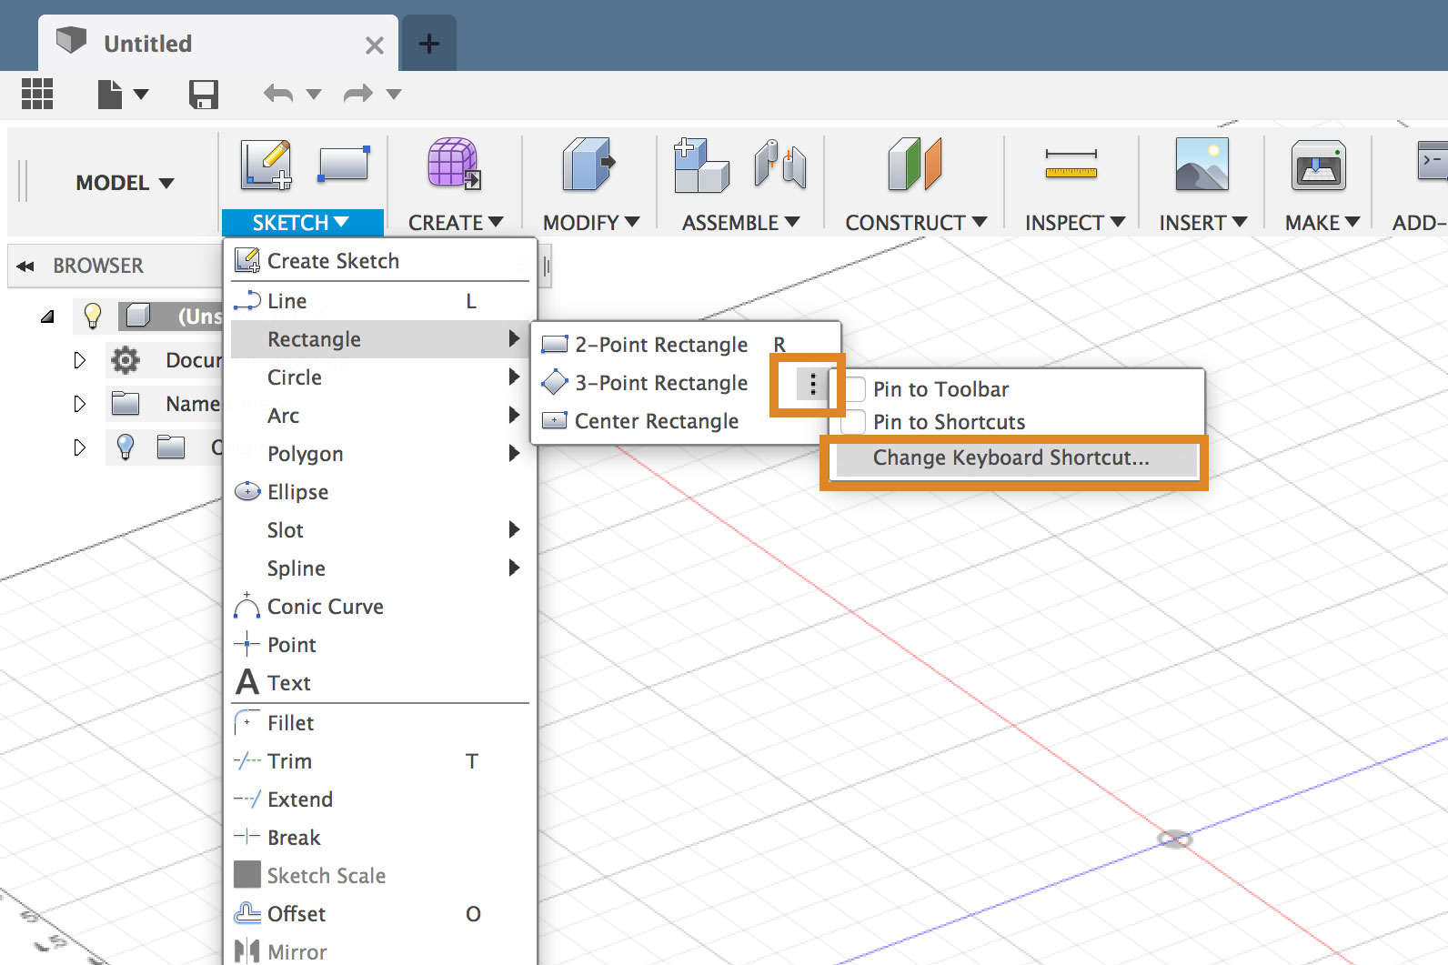
Task: Choose Center Rectangle
Action: (x=685, y=421)
